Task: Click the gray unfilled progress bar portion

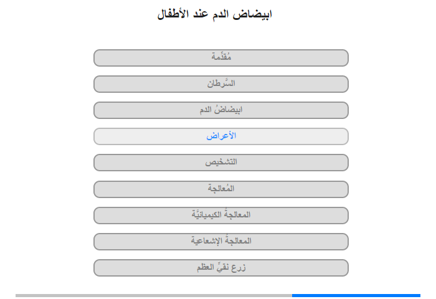Action: (x=154, y=295)
